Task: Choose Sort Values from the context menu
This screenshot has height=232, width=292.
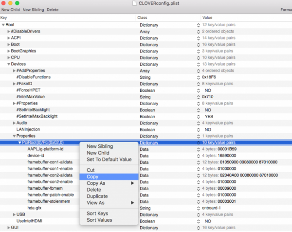Action: [109, 220]
